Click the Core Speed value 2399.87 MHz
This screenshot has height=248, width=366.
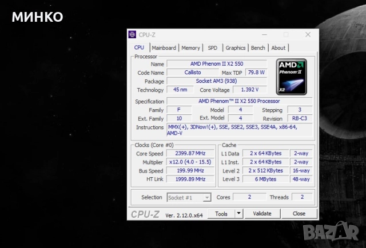pyautogui.click(x=190, y=153)
